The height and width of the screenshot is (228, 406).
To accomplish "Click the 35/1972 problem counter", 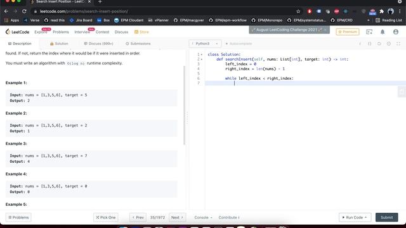I will pyautogui.click(x=157, y=217).
